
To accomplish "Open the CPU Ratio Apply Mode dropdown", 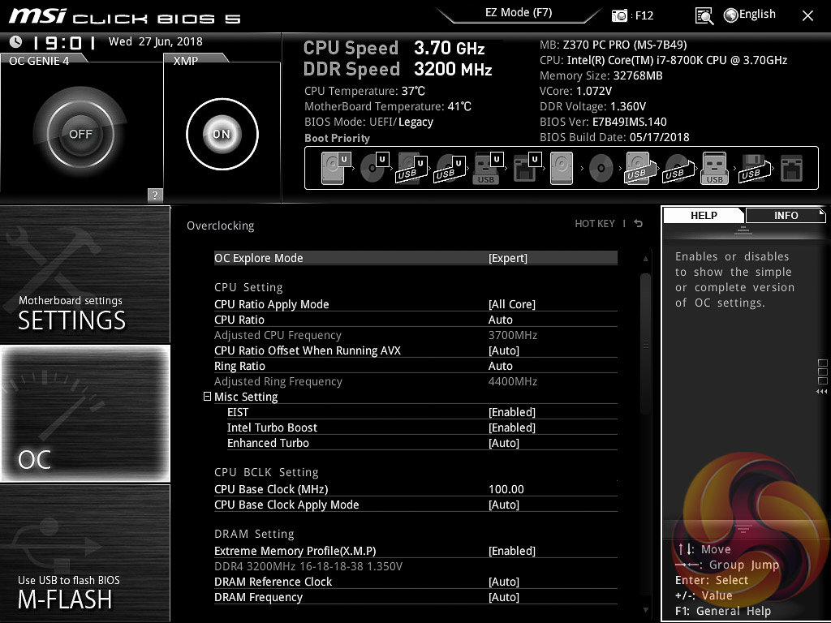I will pyautogui.click(x=512, y=304).
